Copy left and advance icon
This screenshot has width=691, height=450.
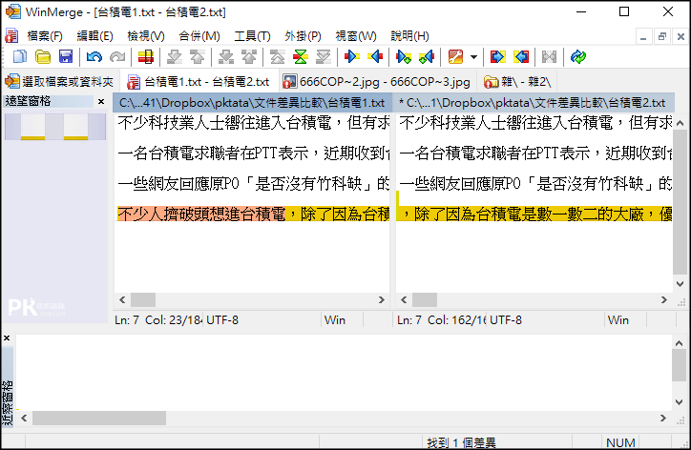coord(427,57)
